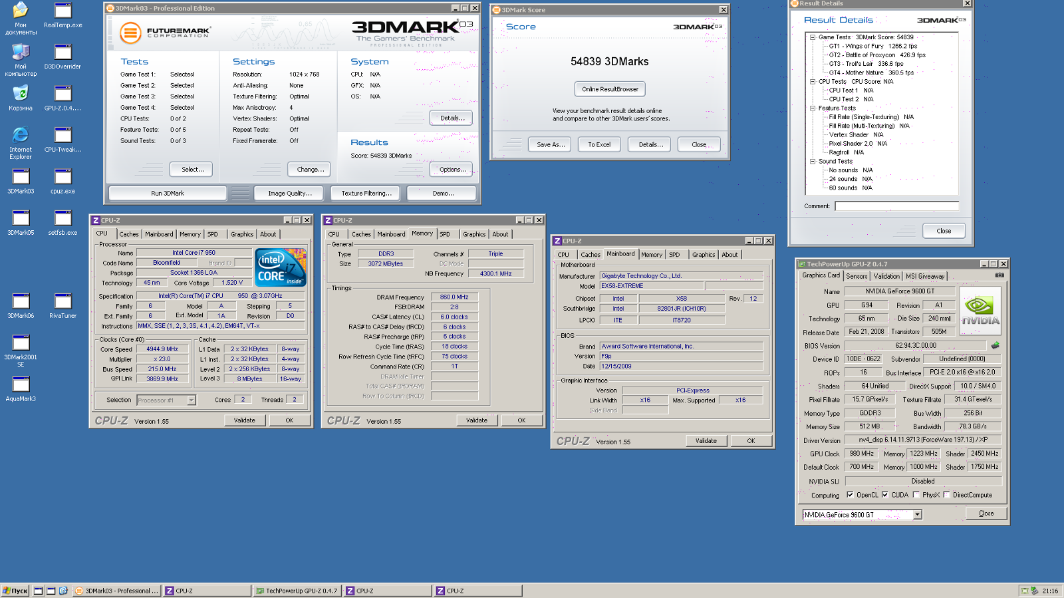Image resolution: width=1064 pixels, height=598 pixels.
Task: Launch 3DMark05 desktop shortcut
Action: (x=21, y=224)
